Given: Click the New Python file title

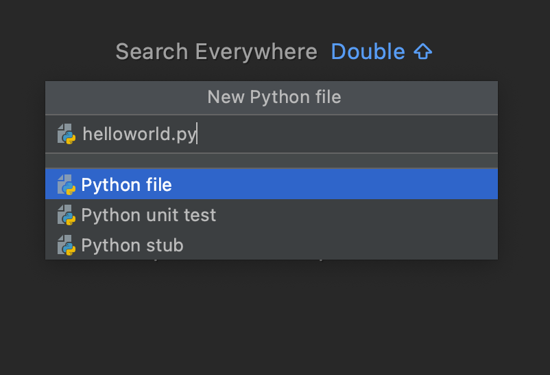Looking at the screenshot, I should click(274, 97).
